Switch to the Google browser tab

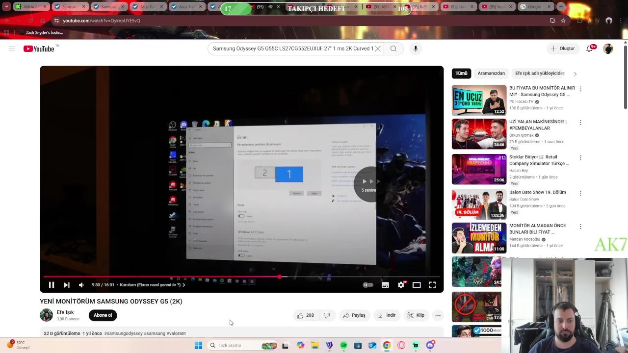[535, 7]
